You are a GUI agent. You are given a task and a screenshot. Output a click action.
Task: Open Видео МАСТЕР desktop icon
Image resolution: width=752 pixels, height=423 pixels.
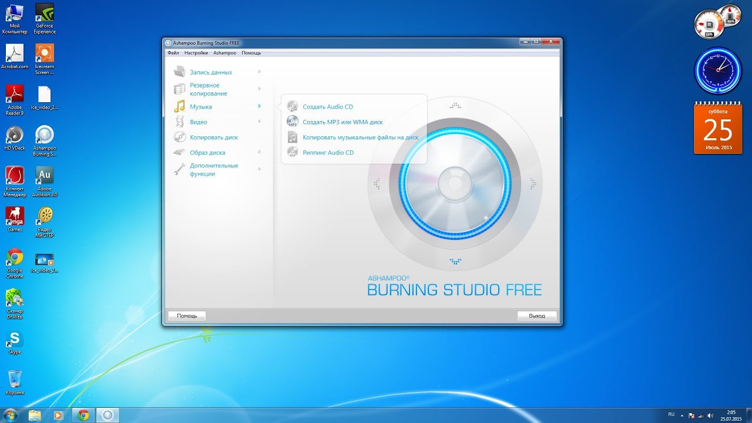tap(45, 222)
